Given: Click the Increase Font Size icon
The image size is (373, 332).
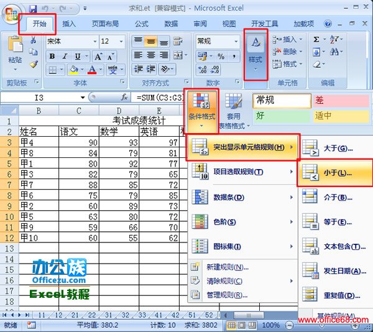Looking at the screenshot, I should point(98,57).
